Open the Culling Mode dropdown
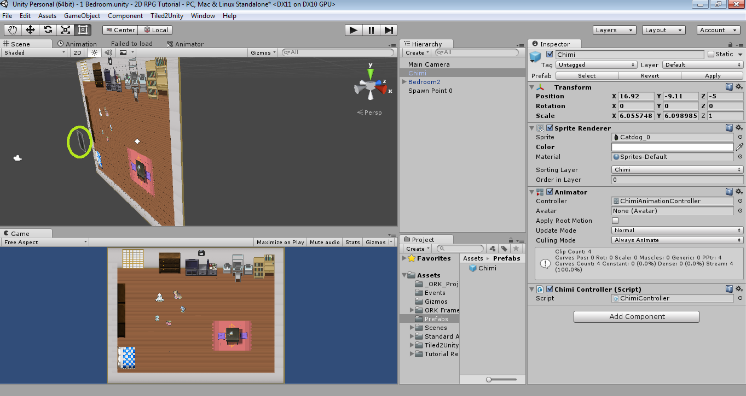746x396 pixels. [x=678, y=240]
